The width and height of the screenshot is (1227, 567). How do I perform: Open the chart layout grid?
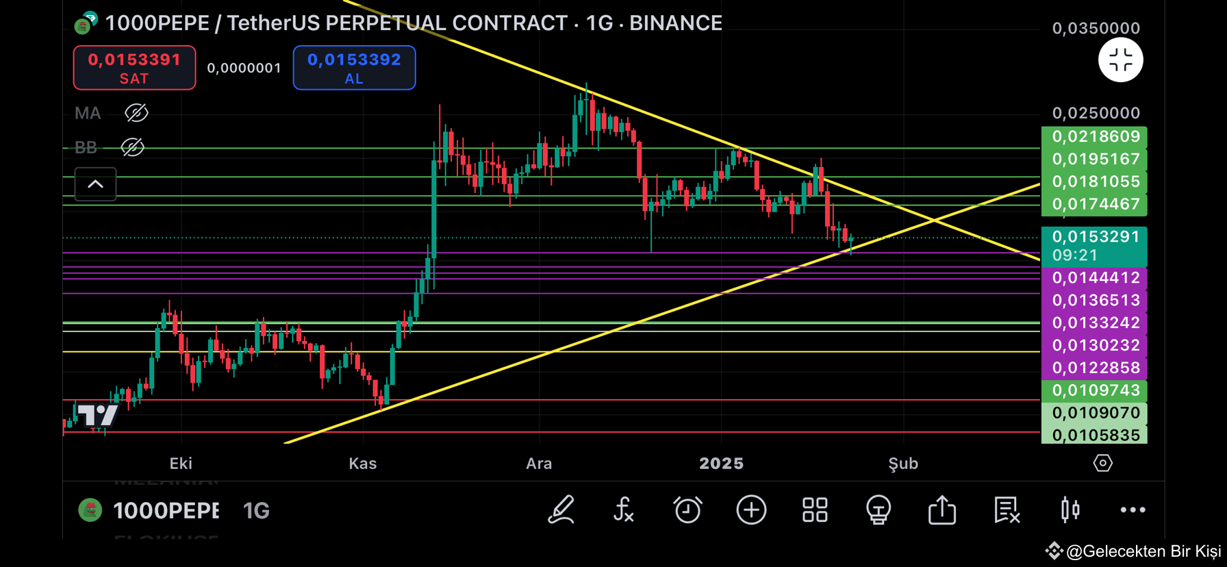[815, 510]
